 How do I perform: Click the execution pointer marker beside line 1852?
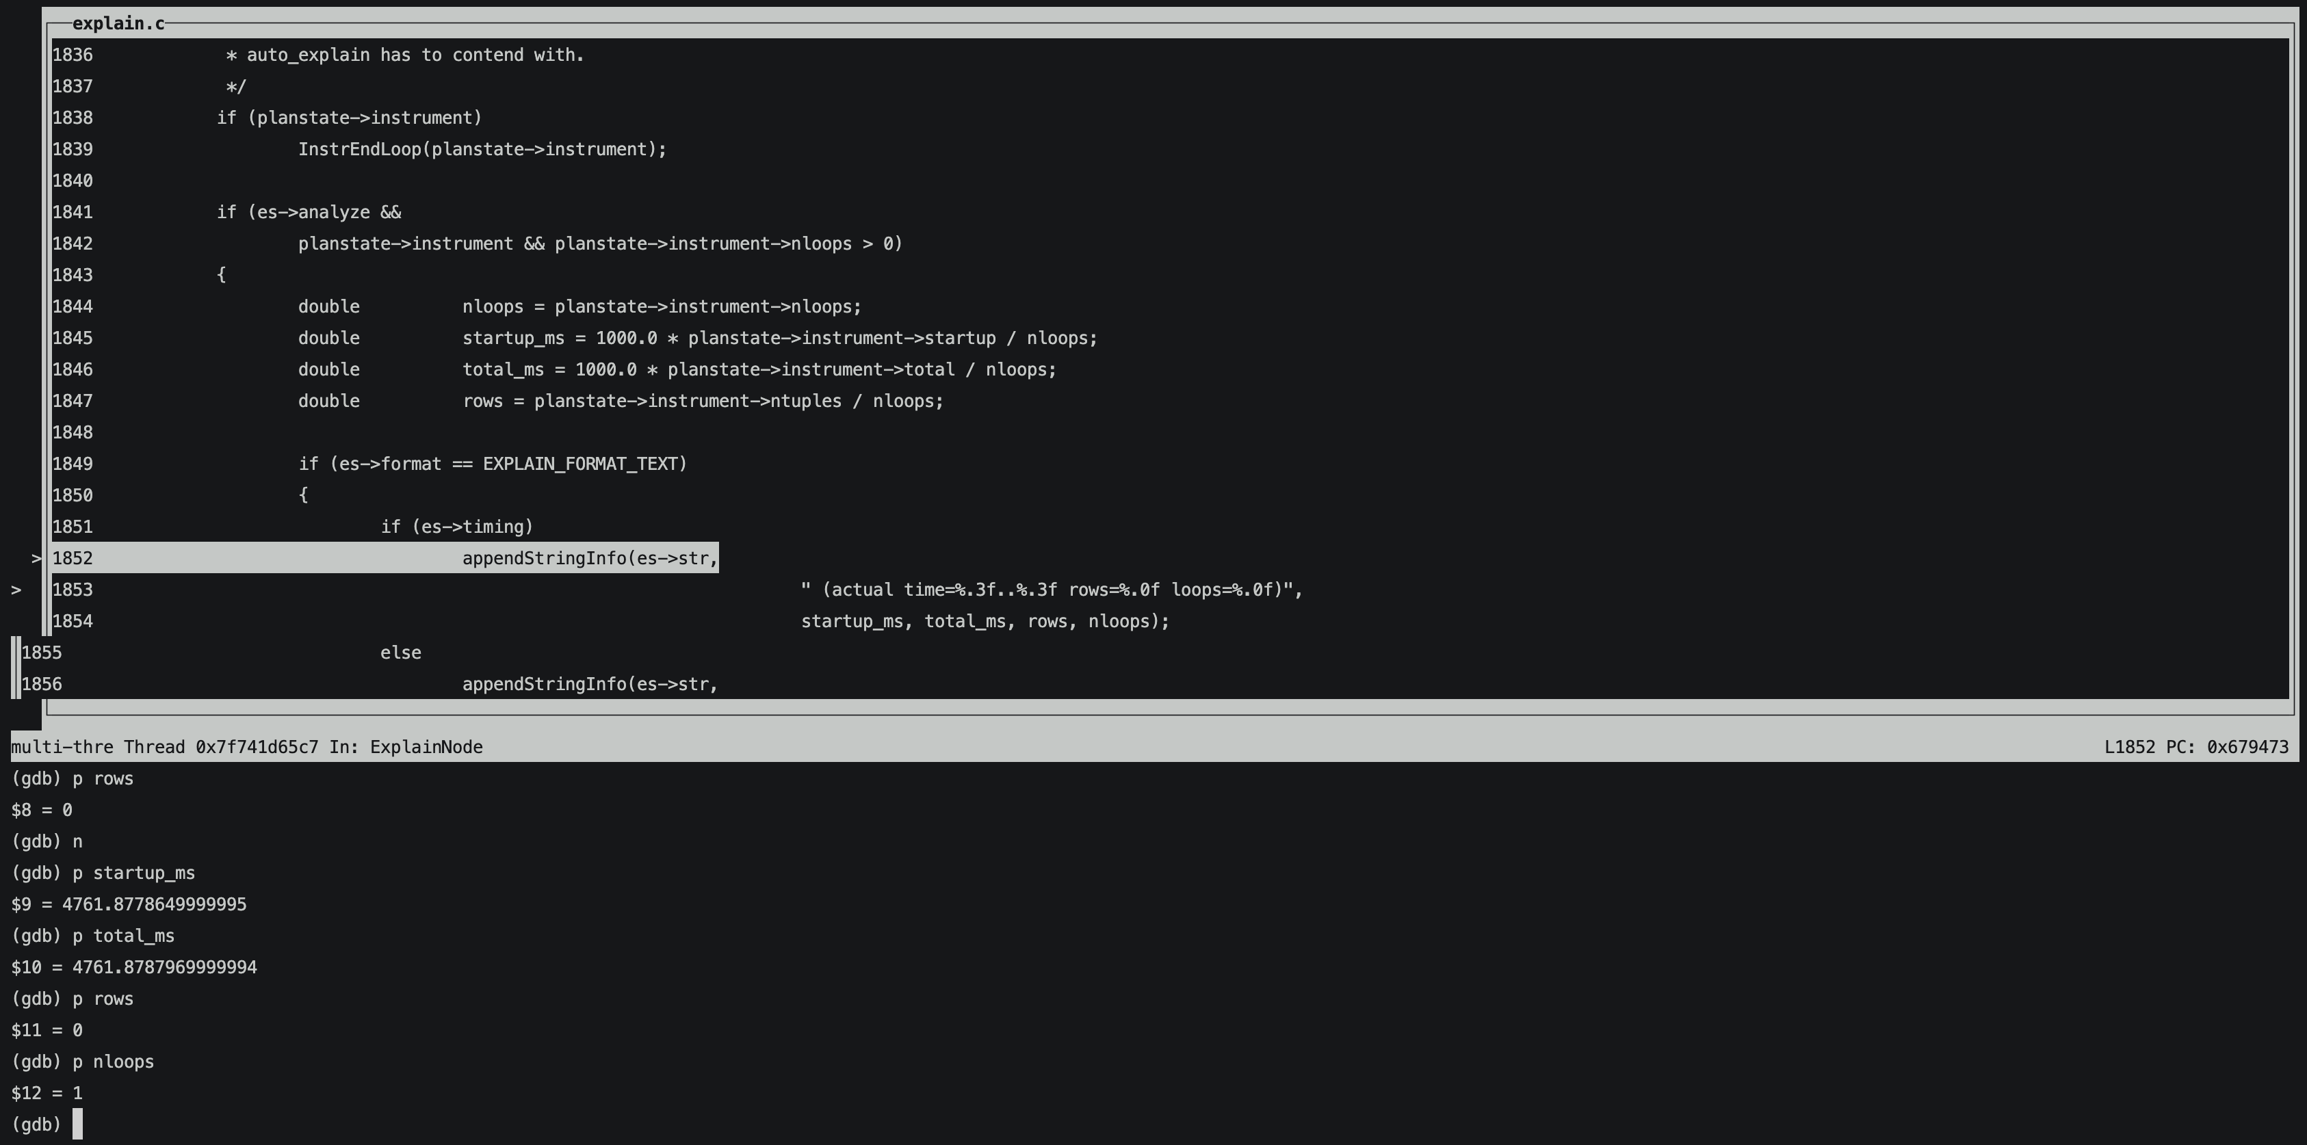pyautogui.click(x=36, y=557)
